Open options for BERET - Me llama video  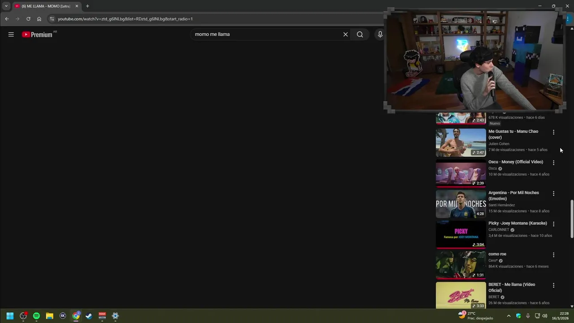tap(553, 285)
